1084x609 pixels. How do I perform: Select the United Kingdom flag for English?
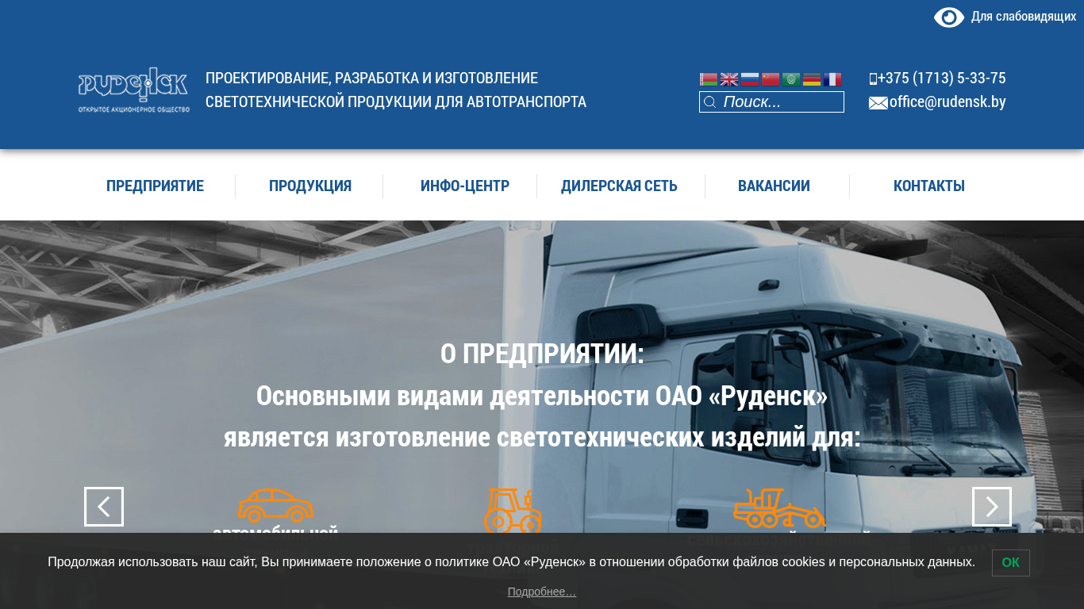point(729,79)
